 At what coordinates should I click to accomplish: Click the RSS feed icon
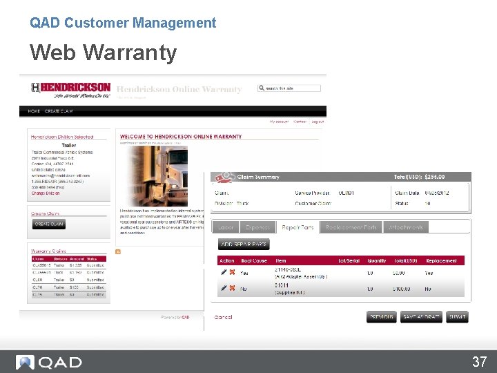tap(118, 251)
